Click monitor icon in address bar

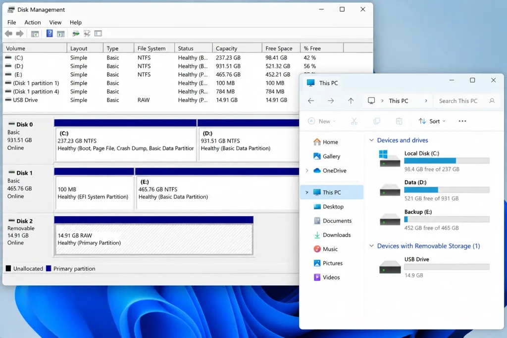(371, 101)
